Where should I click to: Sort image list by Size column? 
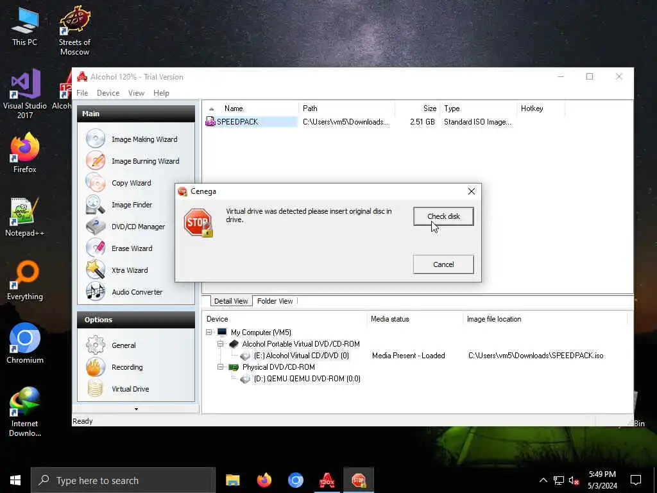pyautogui.click(x=416, y=108)
